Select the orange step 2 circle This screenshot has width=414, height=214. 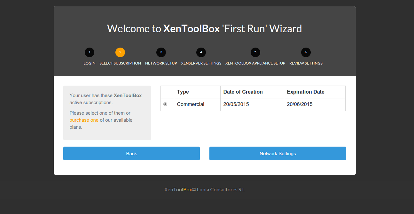[x=120, y=52]
